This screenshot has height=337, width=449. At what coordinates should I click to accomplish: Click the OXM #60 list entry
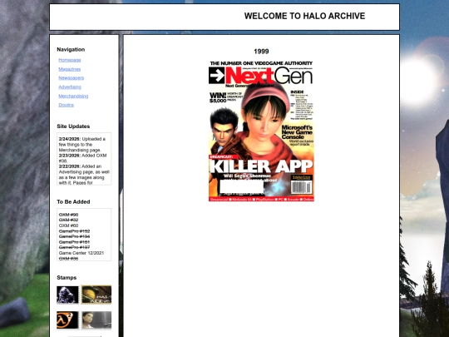pos(68,225)
